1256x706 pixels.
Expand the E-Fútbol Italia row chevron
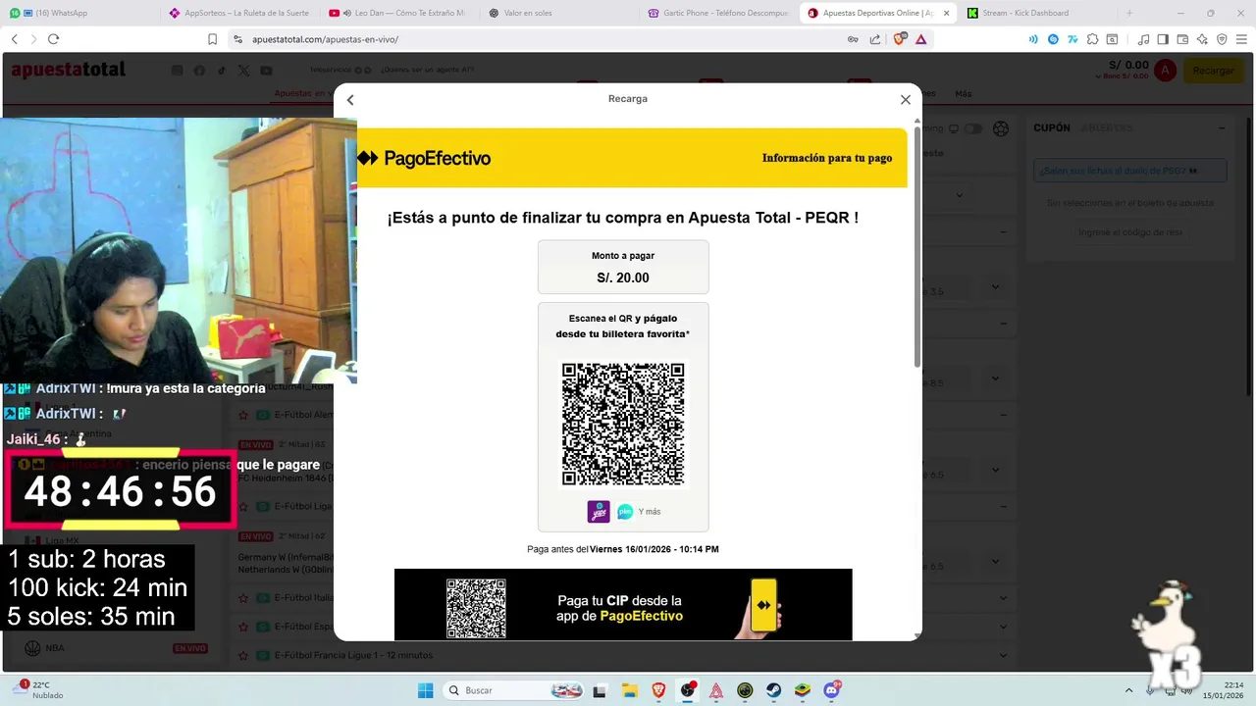click(x=1003, y=597)
